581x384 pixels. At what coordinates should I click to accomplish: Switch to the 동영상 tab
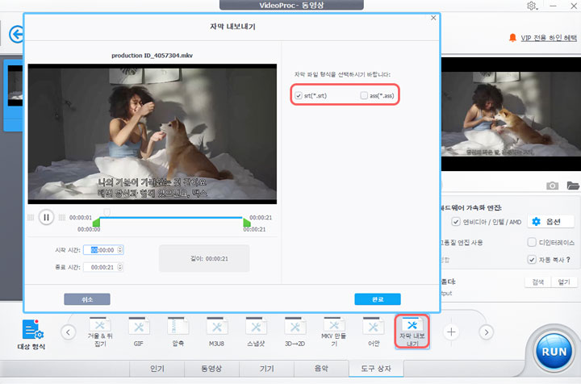[211, 369]
